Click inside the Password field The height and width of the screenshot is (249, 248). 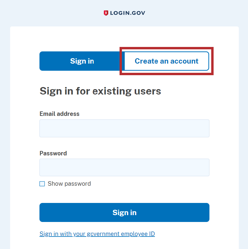coord(124,167)
